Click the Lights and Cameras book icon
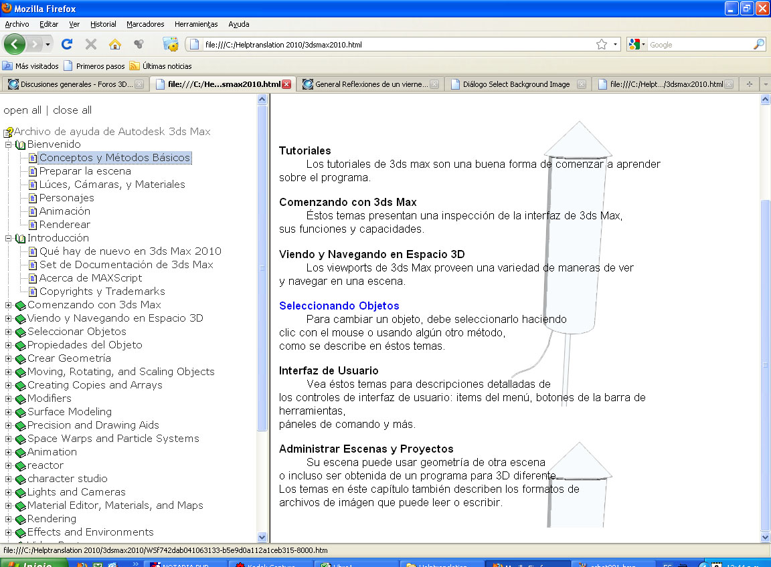The height and width of the screenshot is (567, 771). tap(20, 492)
